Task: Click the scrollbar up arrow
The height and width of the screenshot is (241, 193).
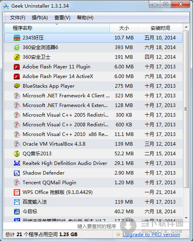Action: [x=186, y=27]
